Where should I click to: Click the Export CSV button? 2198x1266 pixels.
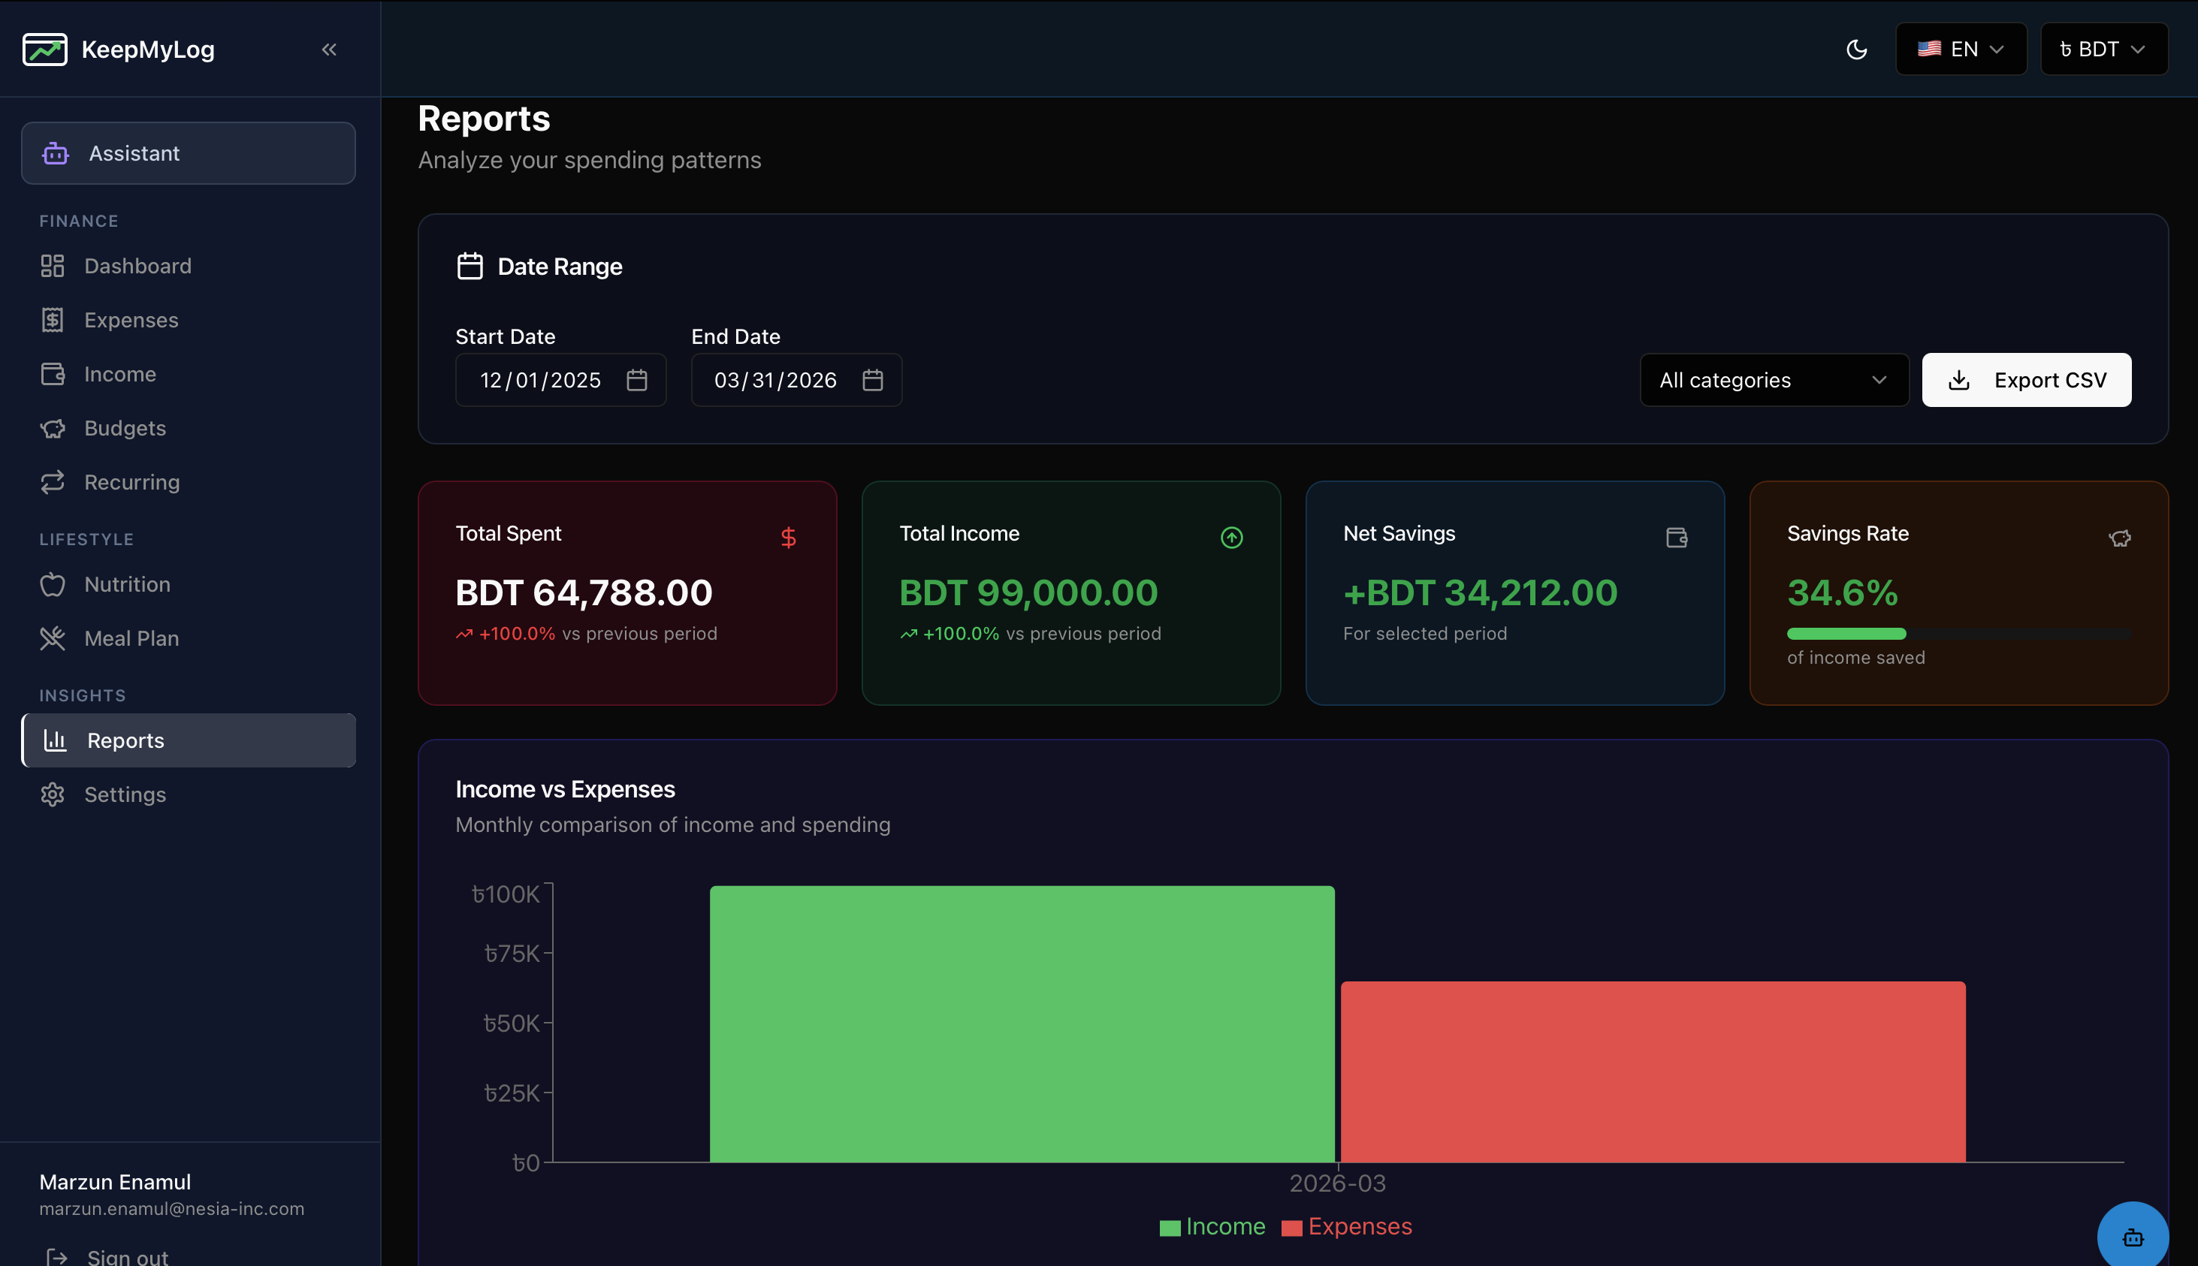[x=2026, y=380]
